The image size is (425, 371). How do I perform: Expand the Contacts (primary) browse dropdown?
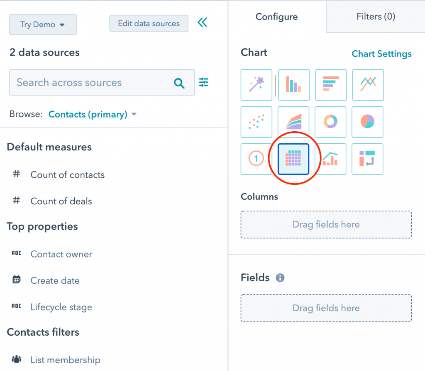coord(92,114)
